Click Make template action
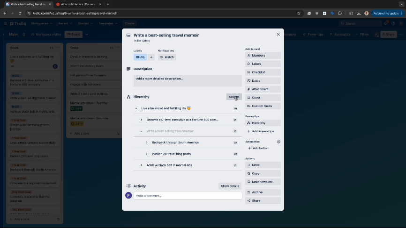The width and height of the screenshot is (406, 228). (263, 182)
